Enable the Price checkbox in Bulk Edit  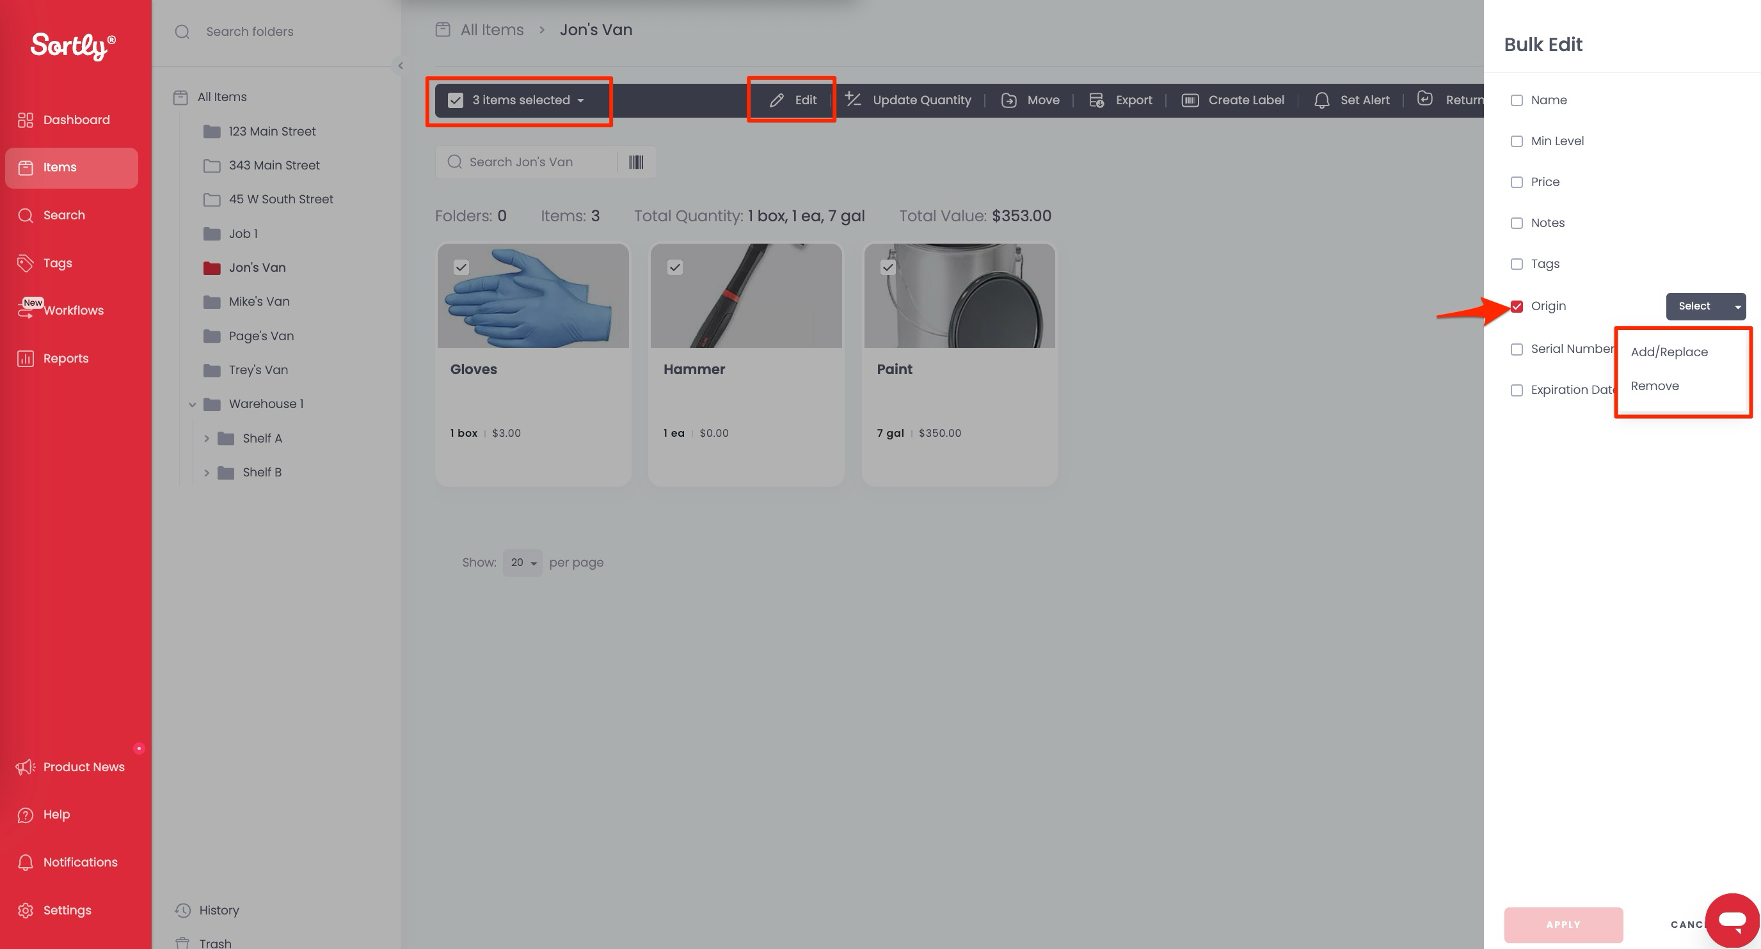click(x=1517, y=182)
